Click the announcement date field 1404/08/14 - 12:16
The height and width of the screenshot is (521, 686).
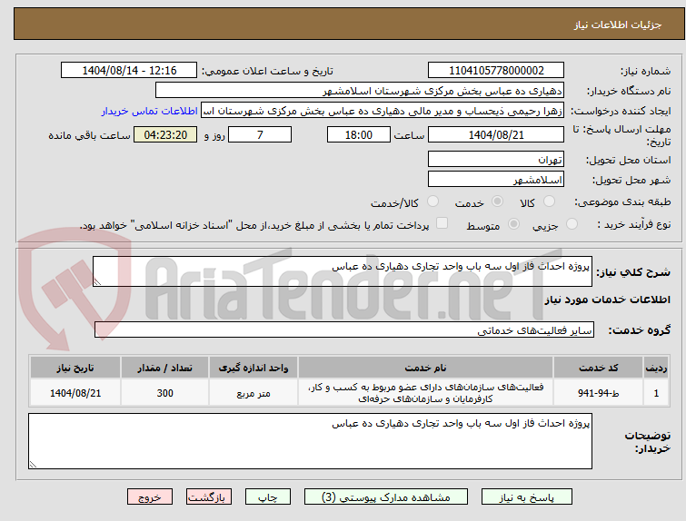coord(129,71)
